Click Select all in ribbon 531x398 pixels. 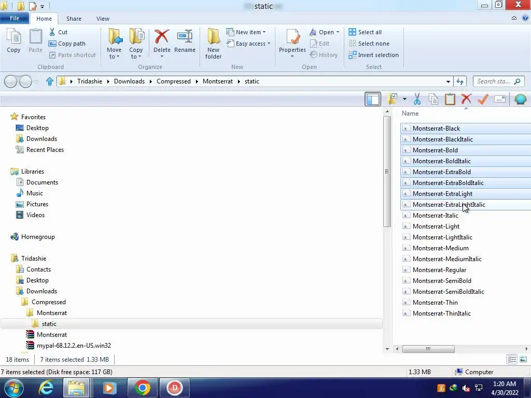coord(365,32)
